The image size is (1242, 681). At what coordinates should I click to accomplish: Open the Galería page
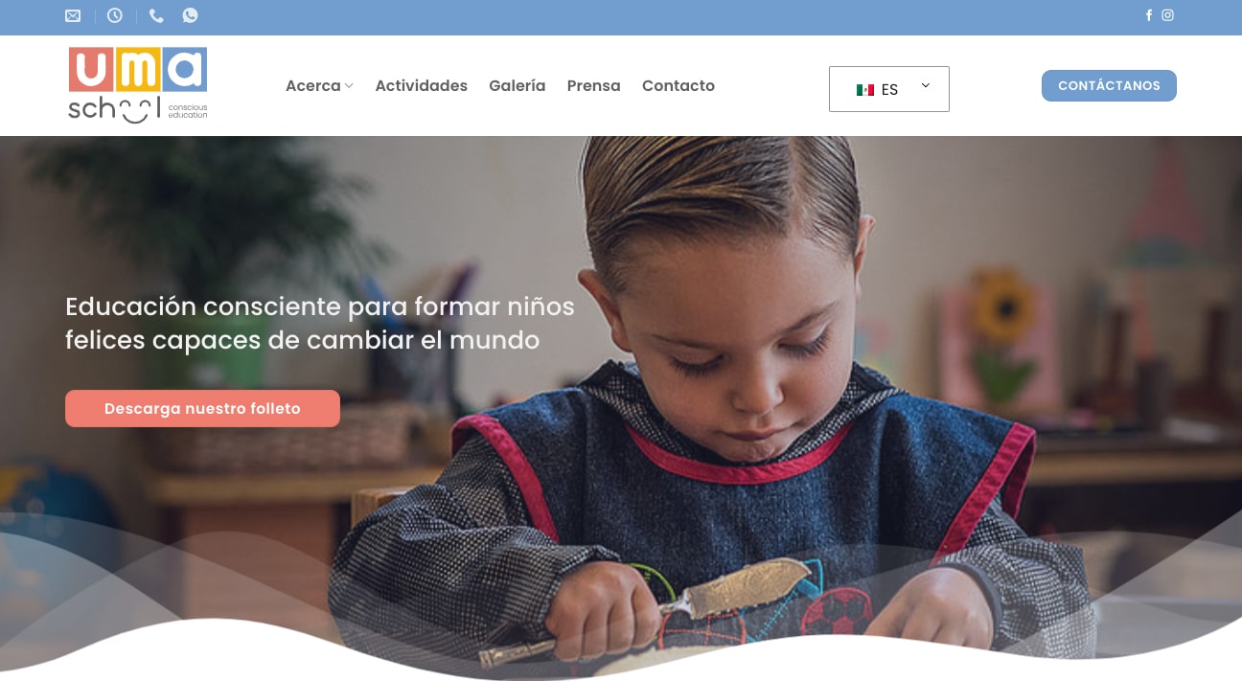pos(517,85)
